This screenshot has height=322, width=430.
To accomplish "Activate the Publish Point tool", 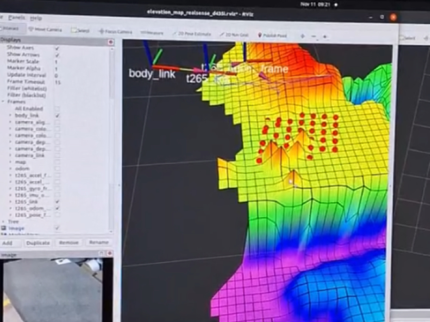I will 272,36.
